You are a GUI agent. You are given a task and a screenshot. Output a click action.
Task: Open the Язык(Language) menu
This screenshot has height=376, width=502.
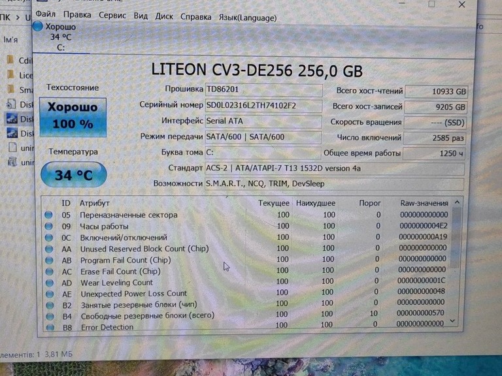248,18
